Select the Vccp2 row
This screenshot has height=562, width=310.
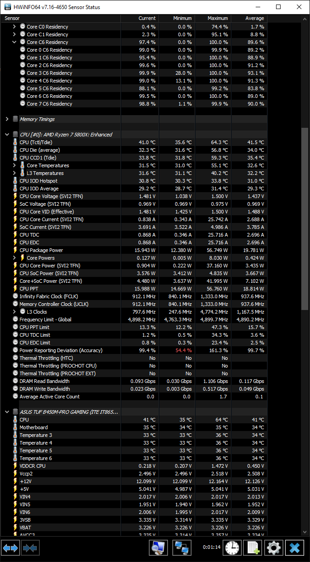(x=134, y=474)
